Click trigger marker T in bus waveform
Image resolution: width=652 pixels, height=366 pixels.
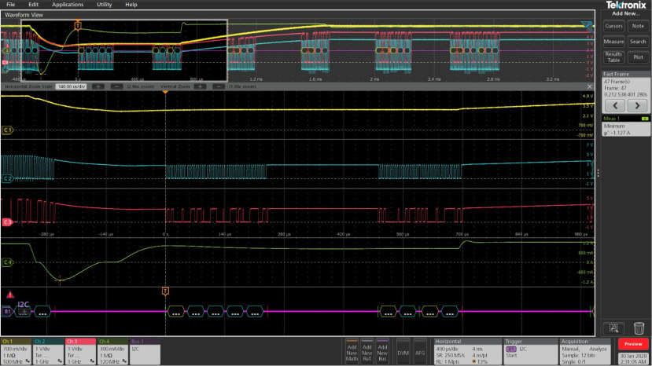click(x=165, y=291)
